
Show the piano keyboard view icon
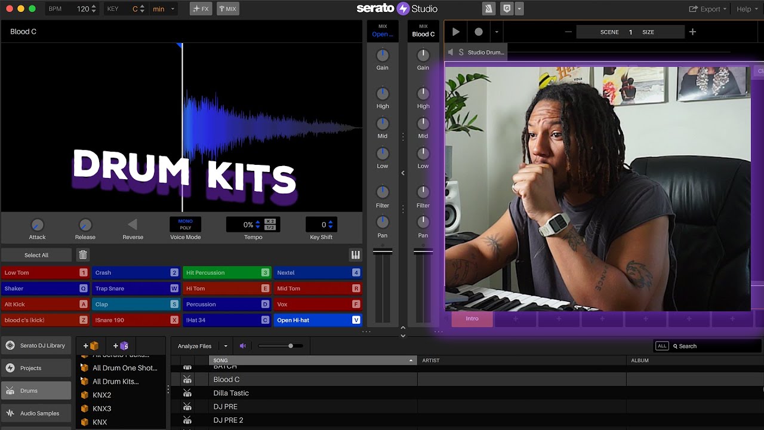point(356,255)
